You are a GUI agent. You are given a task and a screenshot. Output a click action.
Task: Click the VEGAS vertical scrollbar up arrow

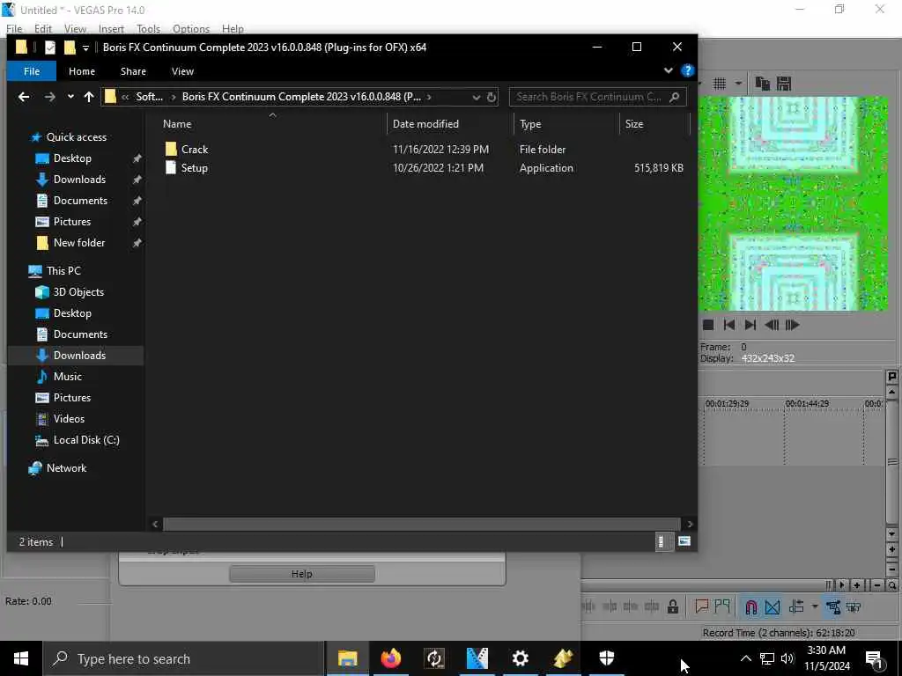(x=891, y=393)
